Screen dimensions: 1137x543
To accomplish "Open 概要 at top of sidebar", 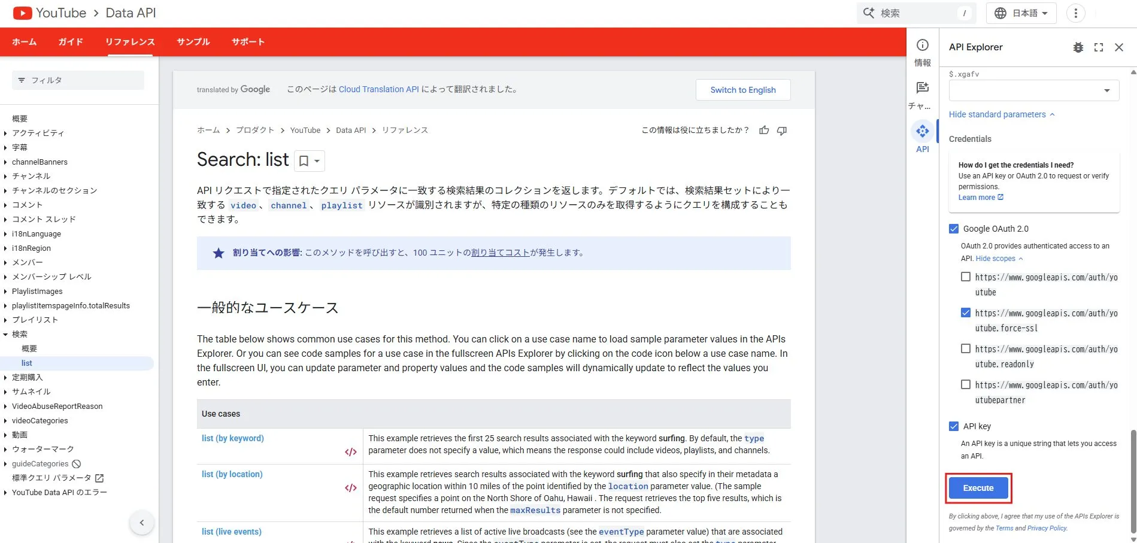I will (x=20, y=119).
